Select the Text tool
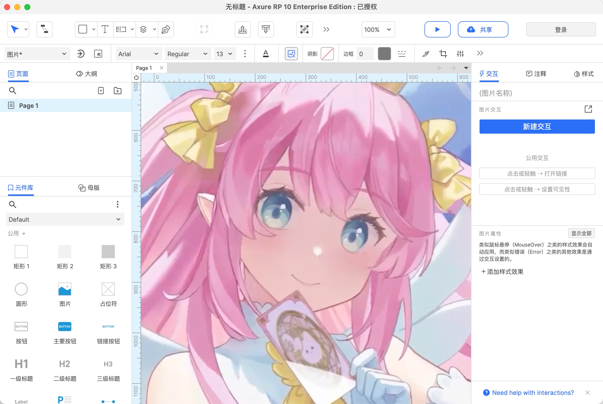The height and width of the screenshot is (404, 603). pyautogui.click(x=105, y=29)
